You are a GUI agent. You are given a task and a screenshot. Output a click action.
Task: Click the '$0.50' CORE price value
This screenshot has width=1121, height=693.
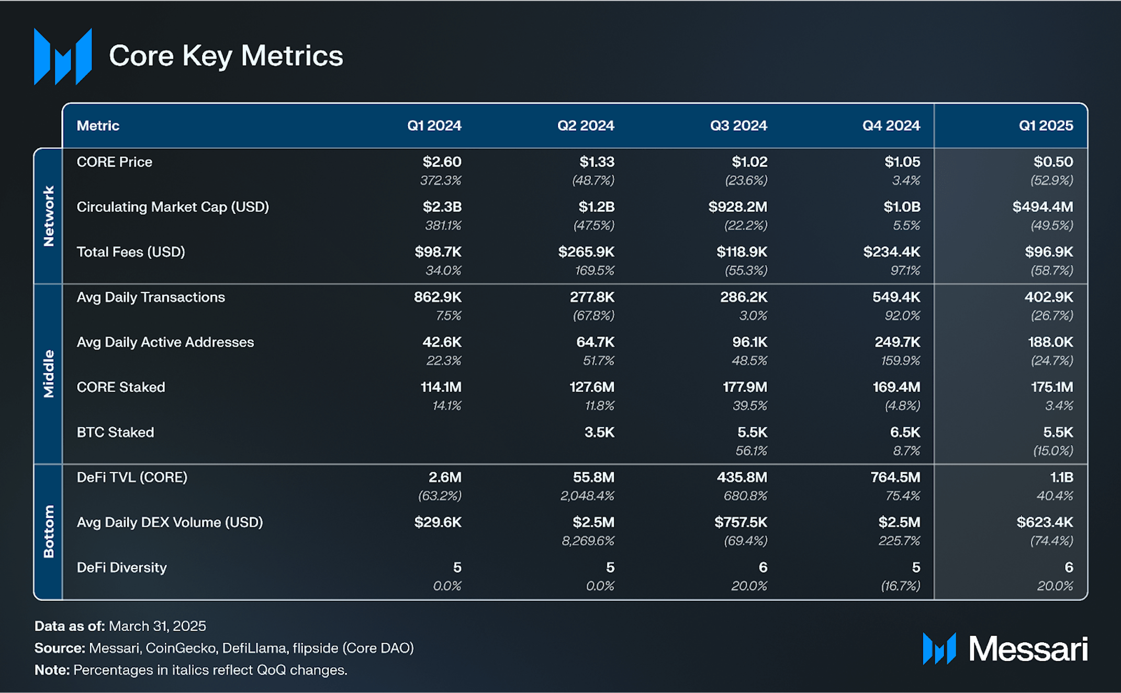[x=1053, y=162]
